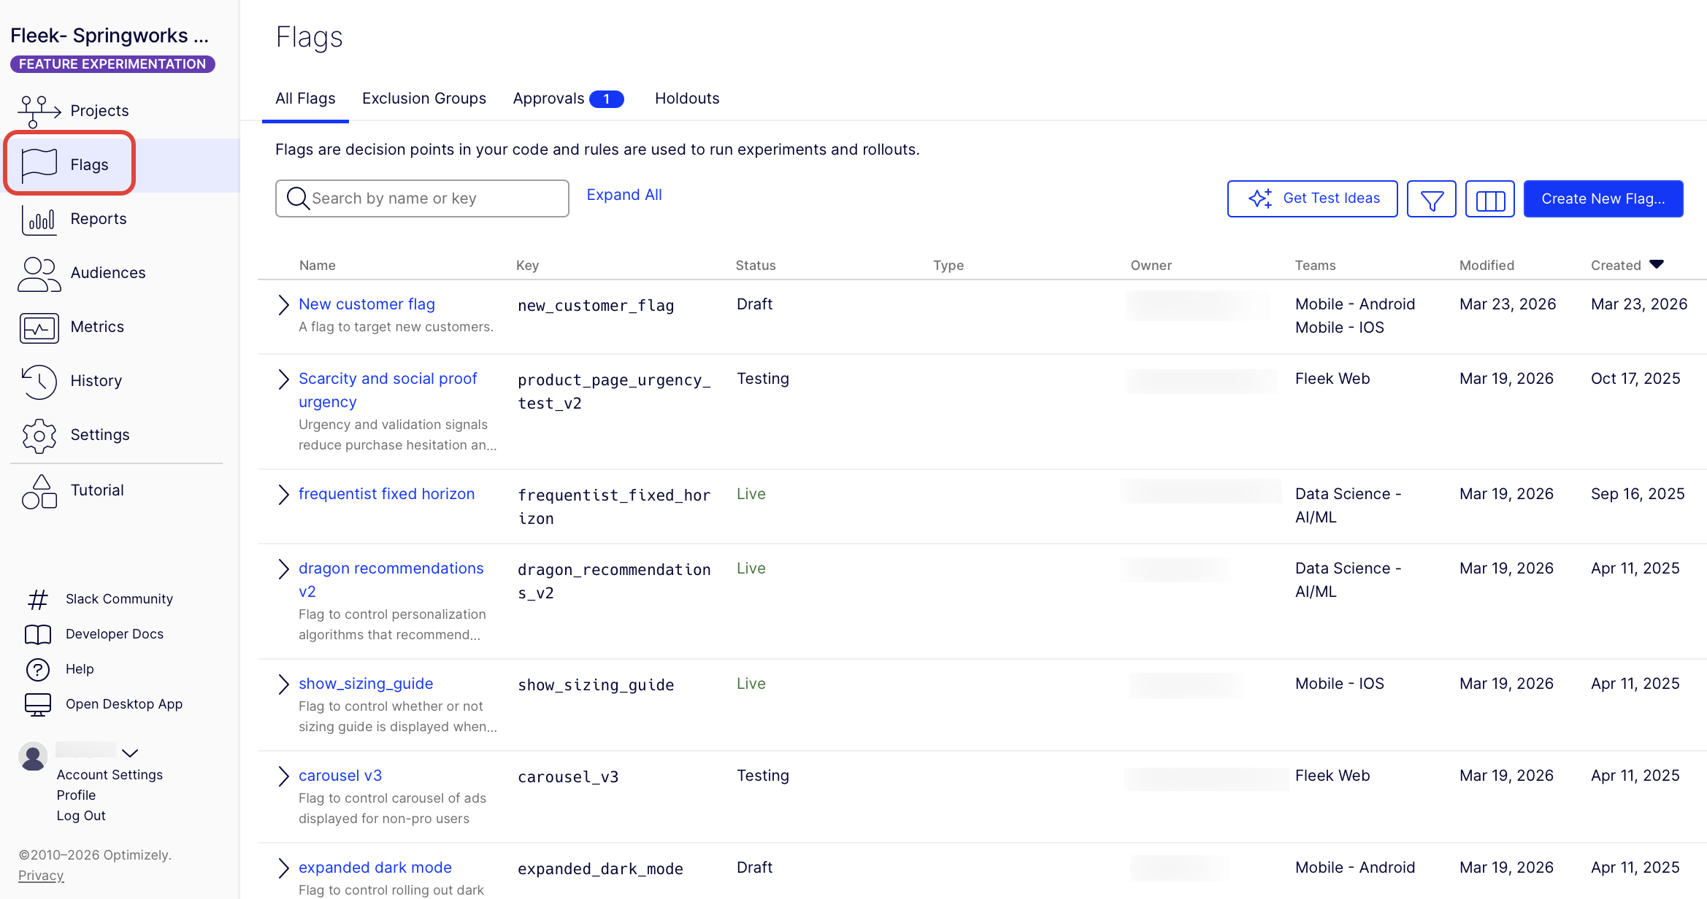Select the Metrics monitor icon
This screenshot has height=899, width=1707.
coord(39,328)
